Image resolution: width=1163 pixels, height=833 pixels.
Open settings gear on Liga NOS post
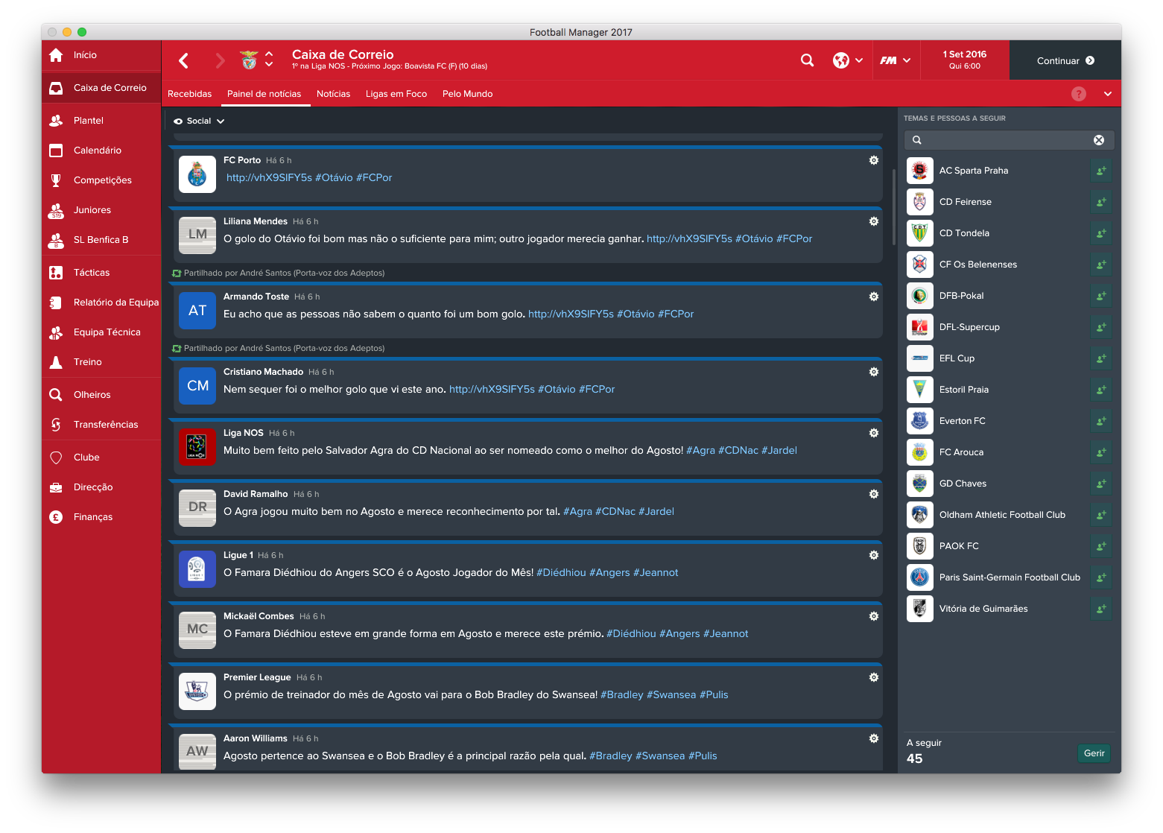[x=874, y=433]
